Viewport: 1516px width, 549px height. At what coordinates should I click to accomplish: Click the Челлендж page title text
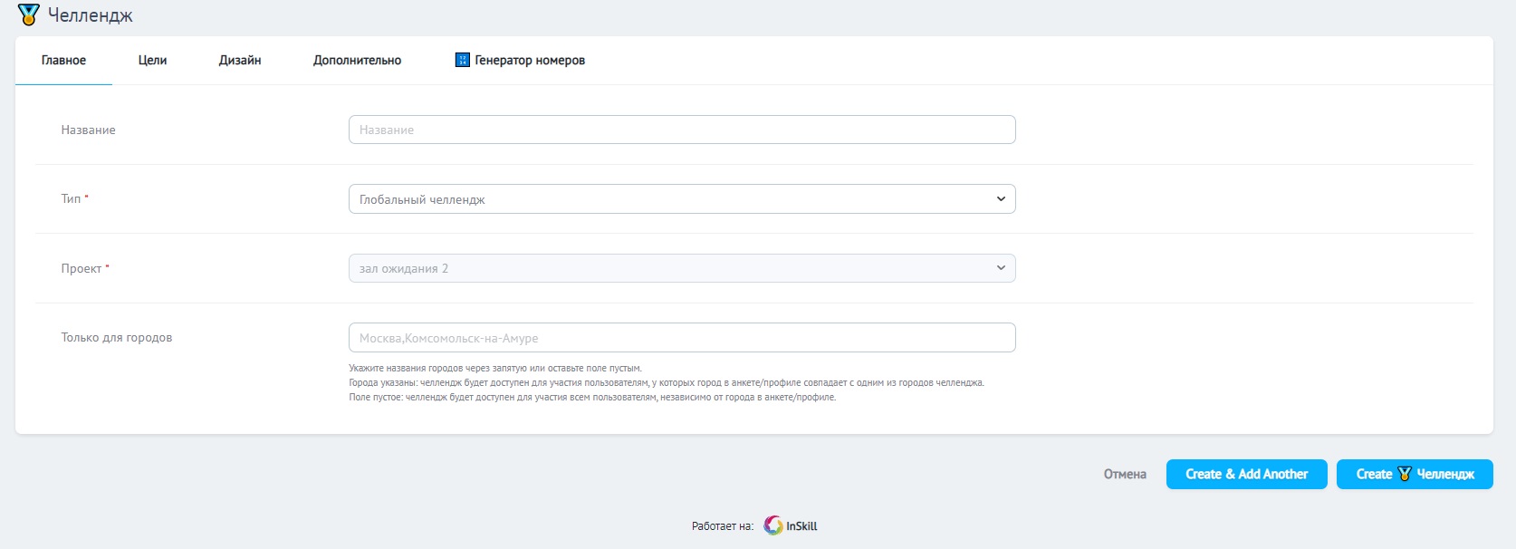(90, 15)
